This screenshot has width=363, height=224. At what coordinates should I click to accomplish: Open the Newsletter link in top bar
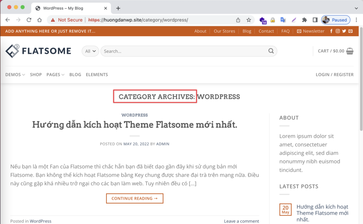click(x=311, y=31)
